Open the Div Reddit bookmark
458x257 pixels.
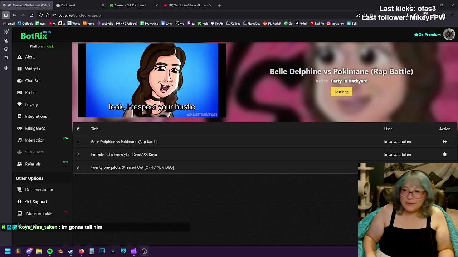pos(272,24)
